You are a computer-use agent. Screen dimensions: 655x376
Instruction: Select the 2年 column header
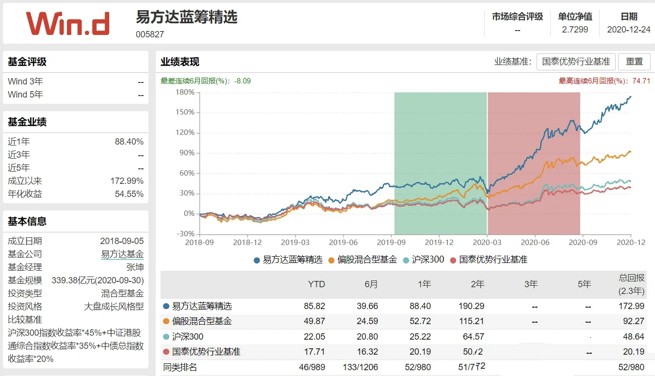pos(477,284)
